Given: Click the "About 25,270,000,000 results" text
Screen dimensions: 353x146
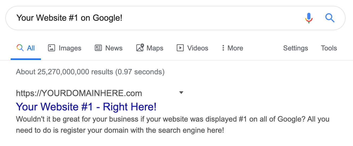Looking at the screenshot, I should tap(90, 72).
